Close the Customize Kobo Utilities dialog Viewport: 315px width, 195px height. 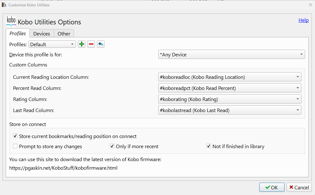tap(310, 5)
